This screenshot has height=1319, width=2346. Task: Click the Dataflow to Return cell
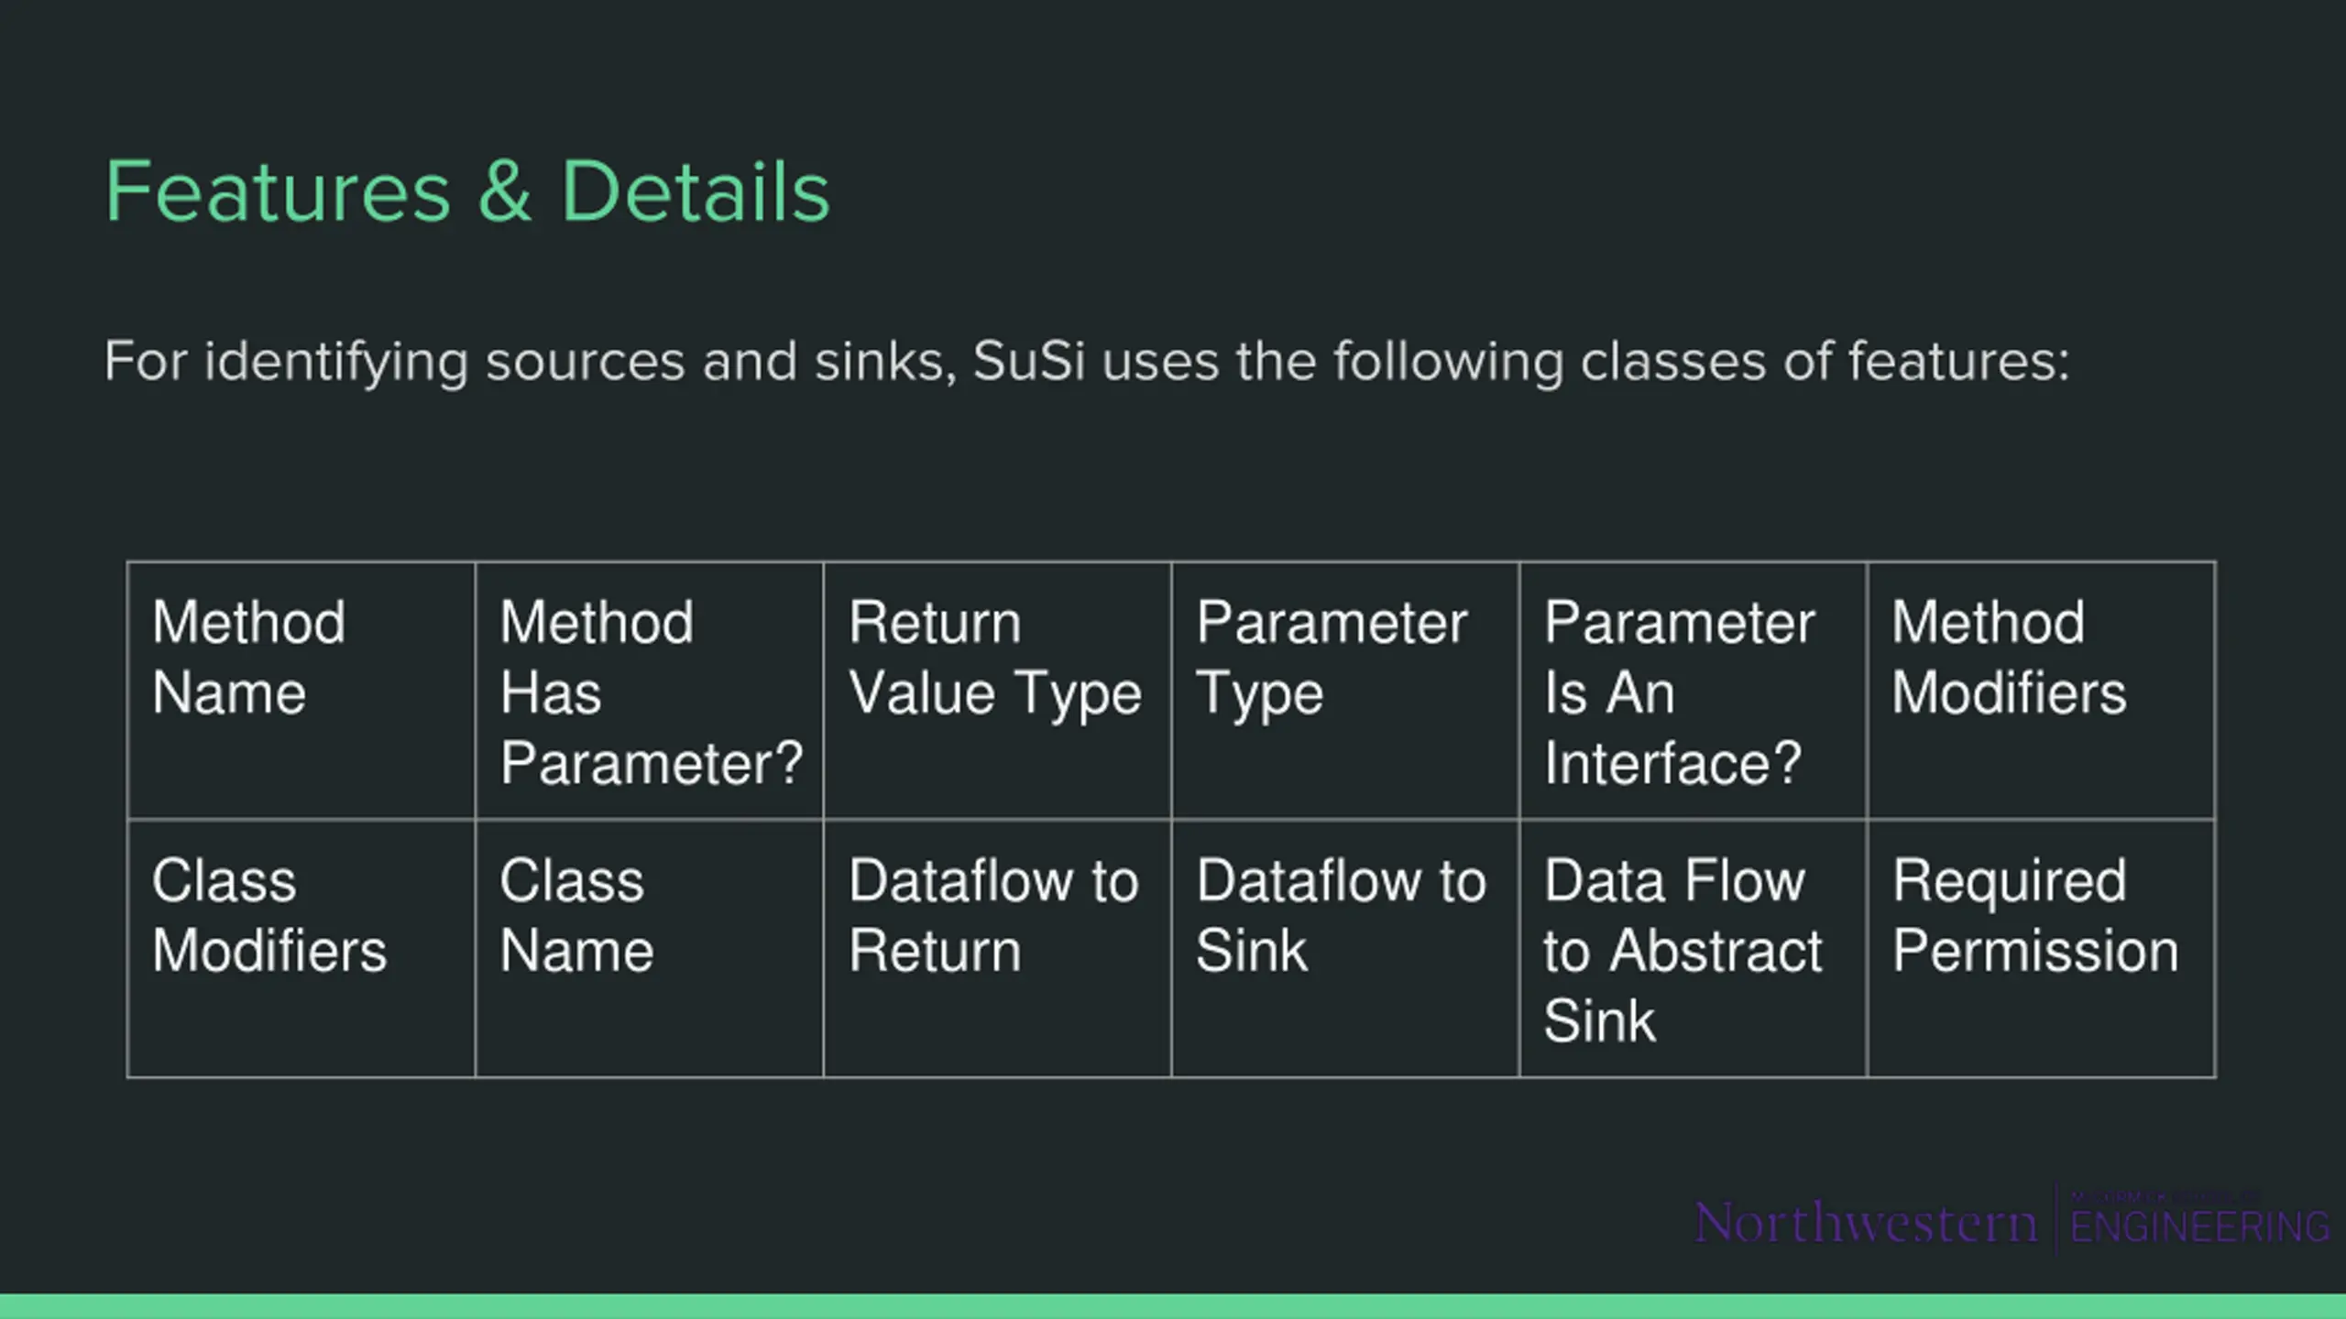tap(998, 949)
